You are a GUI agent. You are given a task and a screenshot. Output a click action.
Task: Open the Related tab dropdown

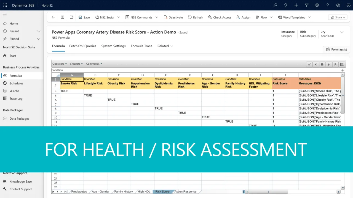point(165,46)
